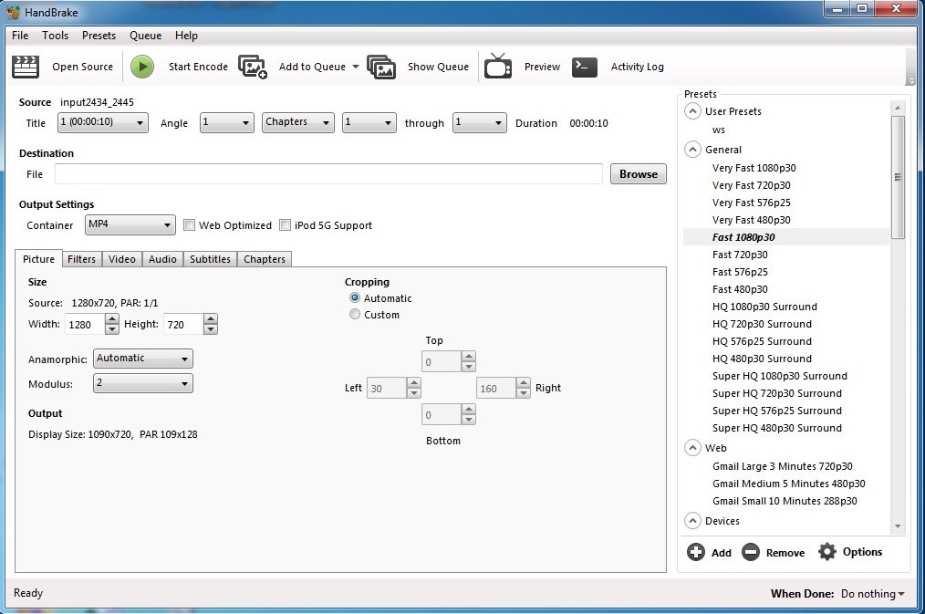Open the Title dropdown
Screen dimensions: 925x614
point(103,122)
